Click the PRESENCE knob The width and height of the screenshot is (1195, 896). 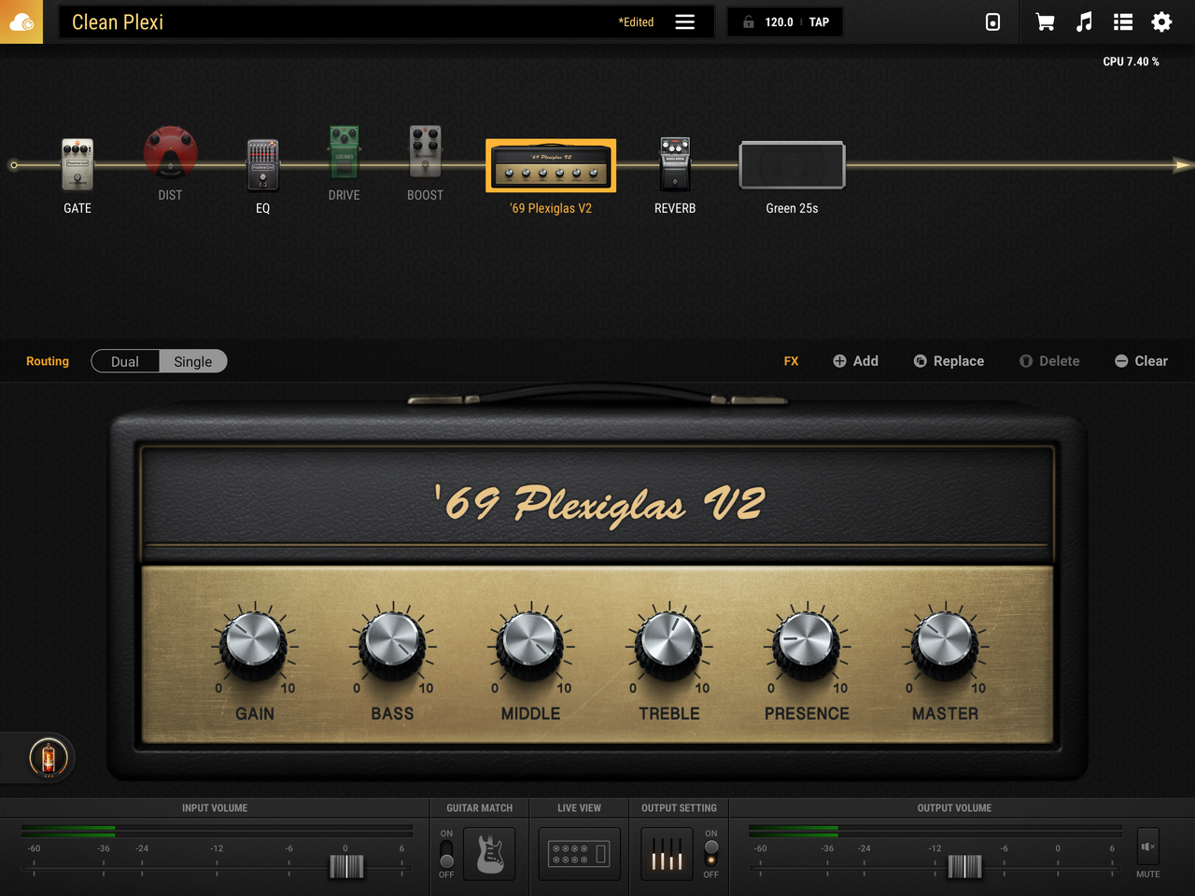pyautogui.click(x=807, y=643)
